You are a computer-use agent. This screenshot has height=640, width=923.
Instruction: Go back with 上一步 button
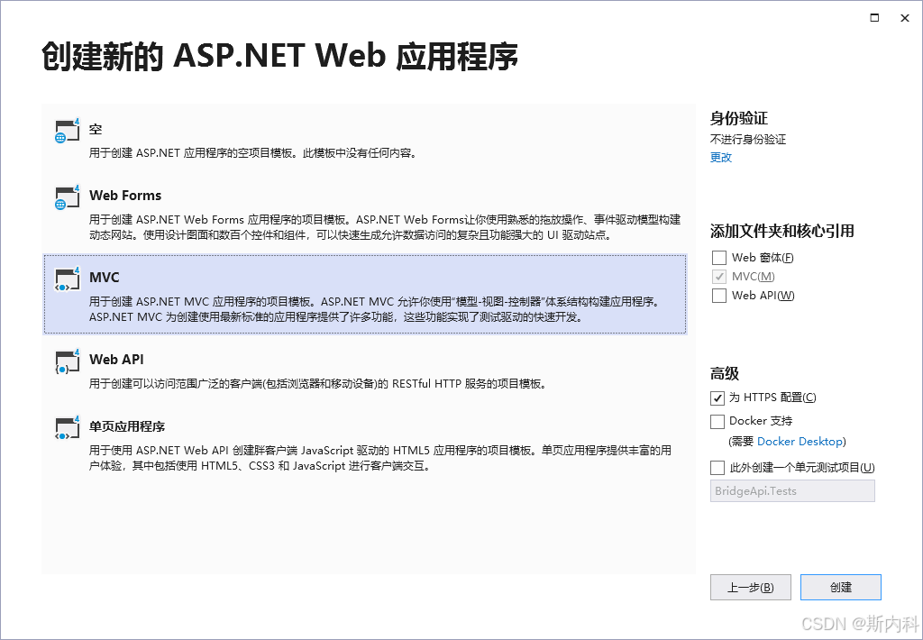[750, 587]
